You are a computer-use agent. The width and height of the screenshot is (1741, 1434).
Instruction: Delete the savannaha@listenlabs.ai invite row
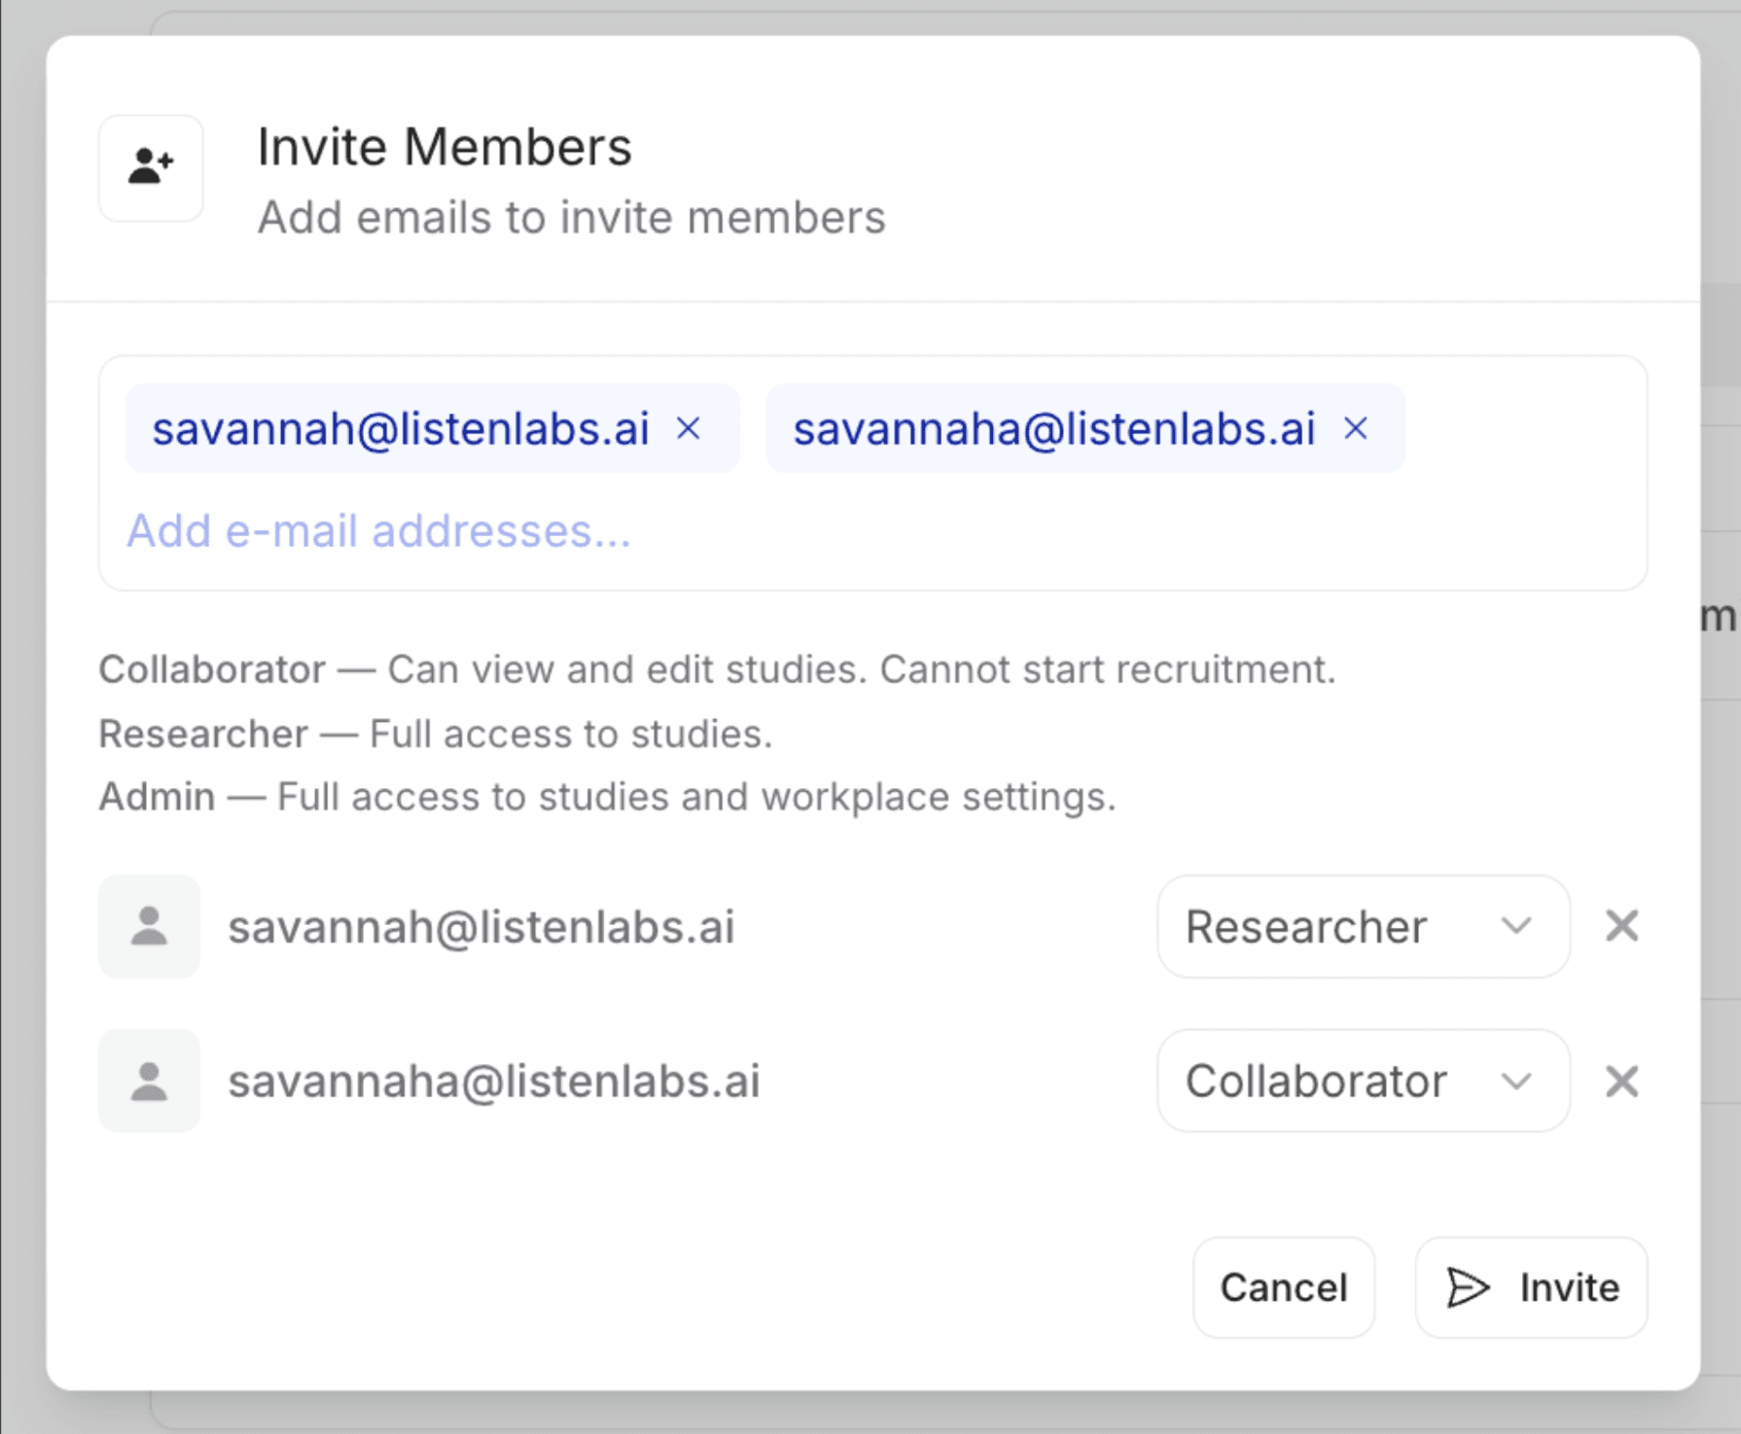point(1621,1081)
